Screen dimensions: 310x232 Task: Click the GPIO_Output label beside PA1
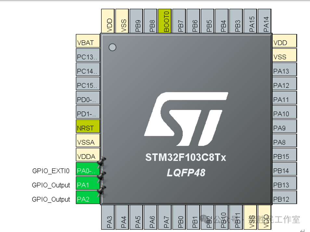coord(51,185)
